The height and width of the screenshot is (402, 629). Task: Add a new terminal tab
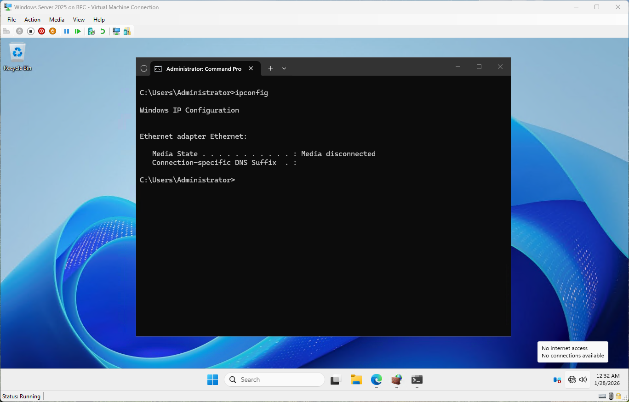pyautogui.click(x=270, y=68)
